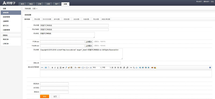Open the 订单 top navigation tab
This screenshot has height=99, width=215.
(40, 4)
